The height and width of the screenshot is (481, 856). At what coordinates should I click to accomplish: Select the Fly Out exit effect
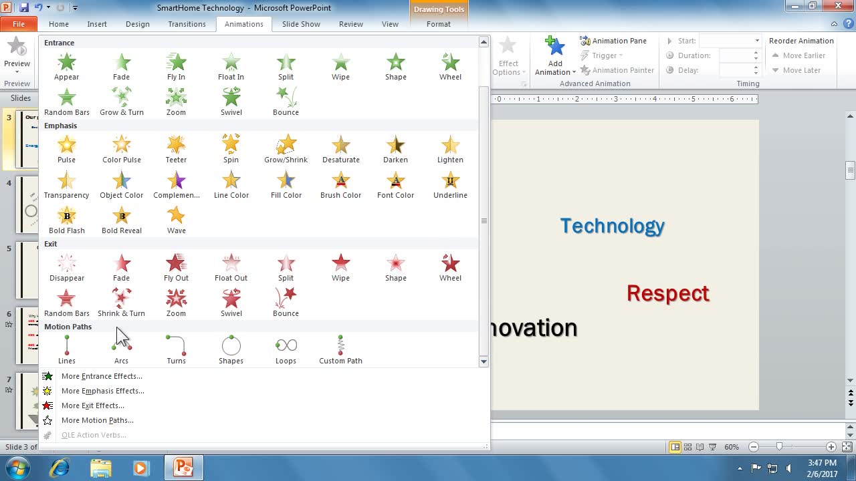(176, 267)
